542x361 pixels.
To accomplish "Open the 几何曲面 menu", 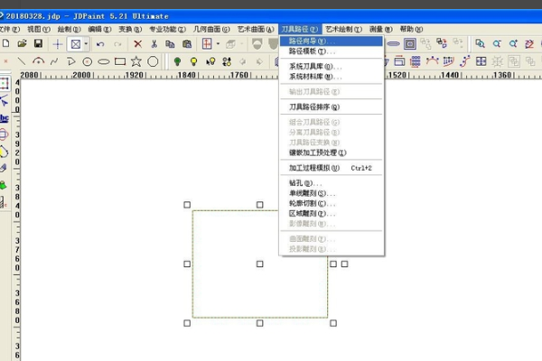I will point(211,29).
